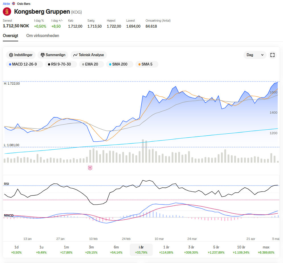Open the Teknisk Analyse button
This screenshot has height=263, width=283.
89,55
